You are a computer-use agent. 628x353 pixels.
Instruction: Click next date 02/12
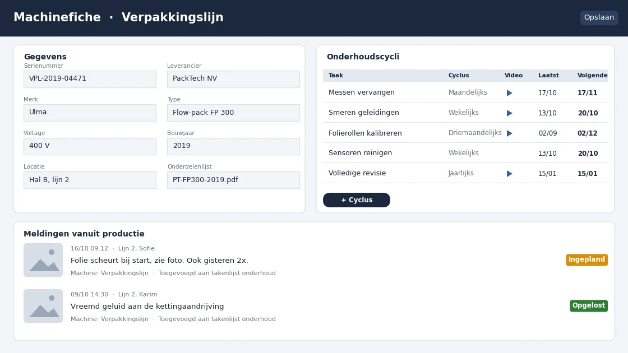587,133
